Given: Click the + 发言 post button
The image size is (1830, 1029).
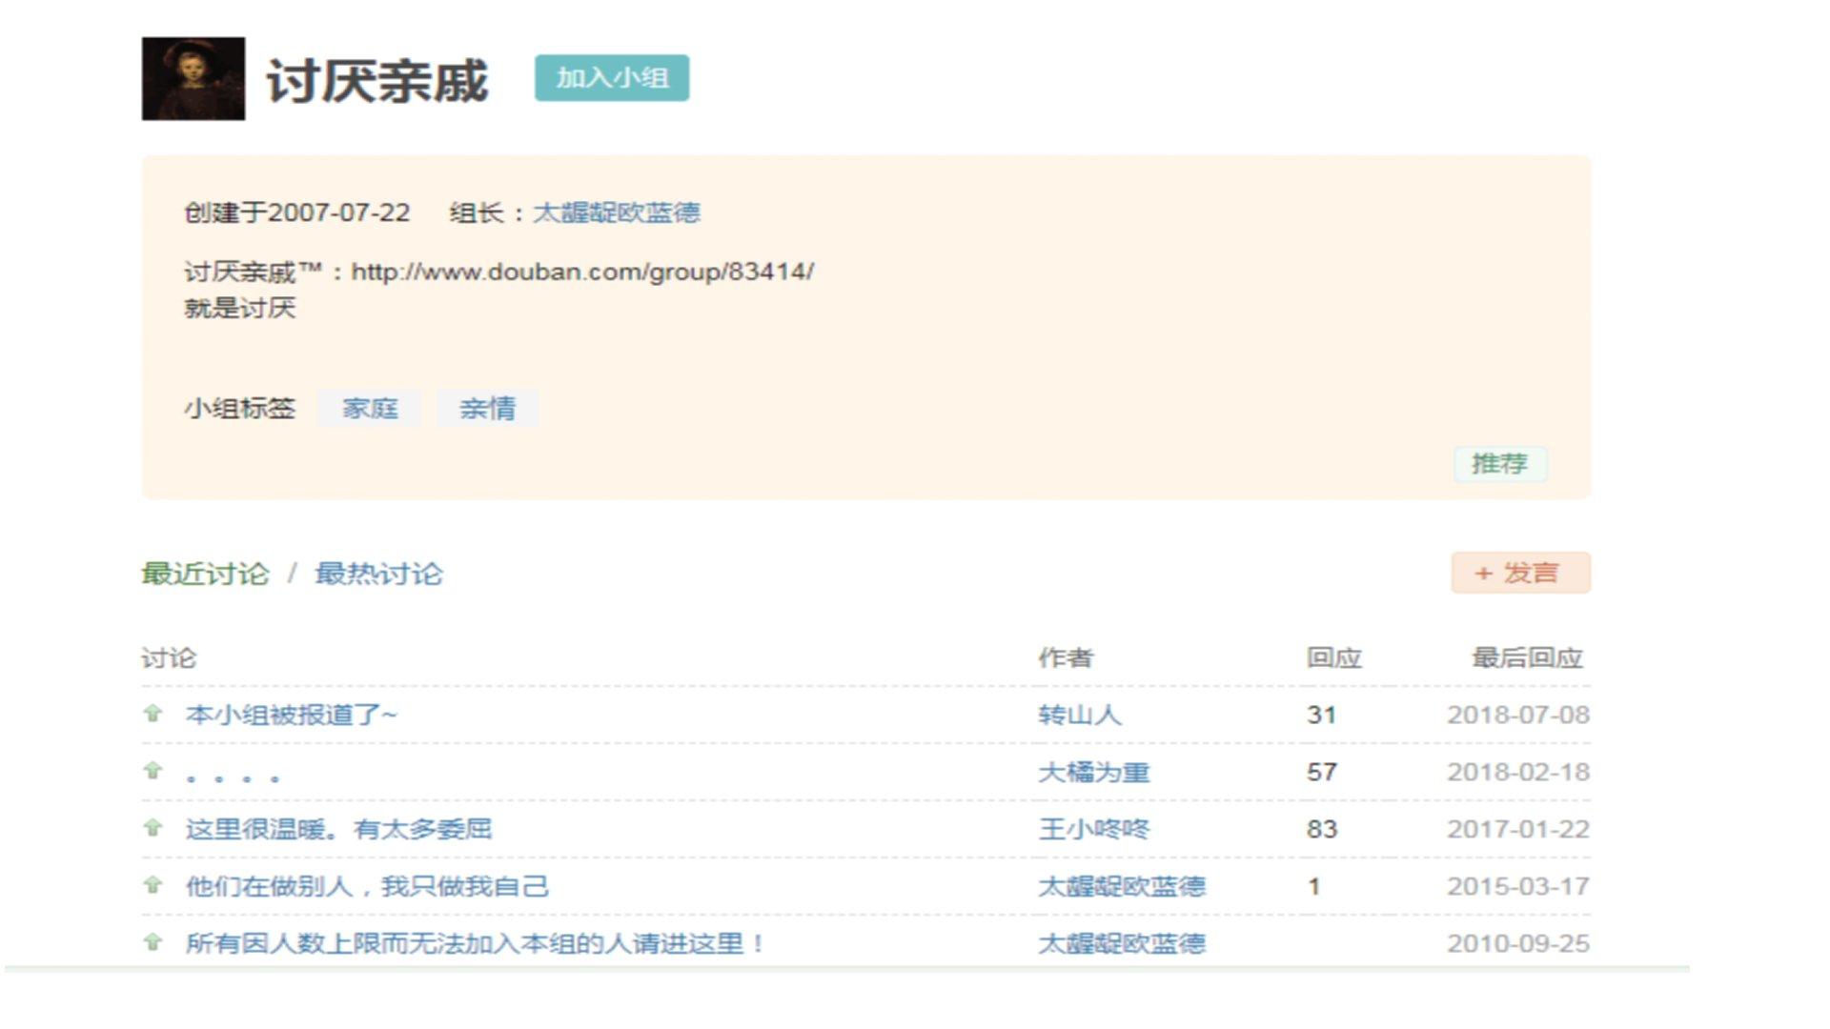Looking at the screenshot, I should [1520, 573].
